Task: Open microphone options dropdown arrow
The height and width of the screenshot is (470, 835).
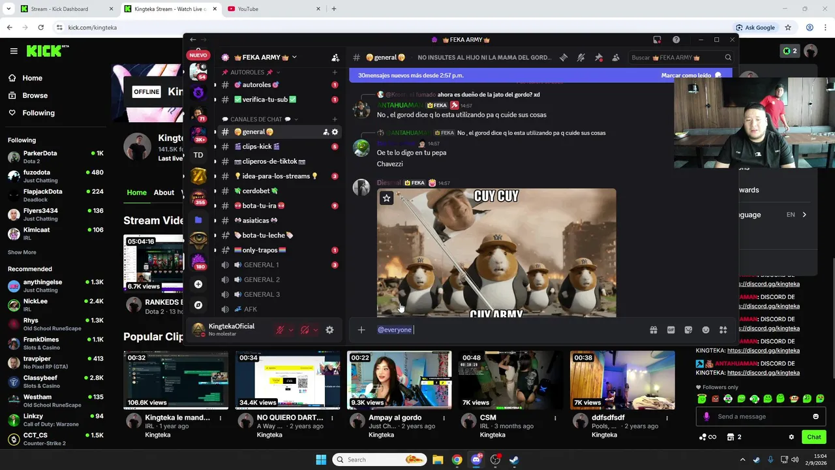Action: click(291, 330)
